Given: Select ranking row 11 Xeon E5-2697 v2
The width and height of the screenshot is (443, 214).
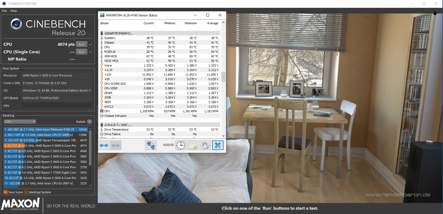Looking at the screenshot, I should (x=46, y=183).
